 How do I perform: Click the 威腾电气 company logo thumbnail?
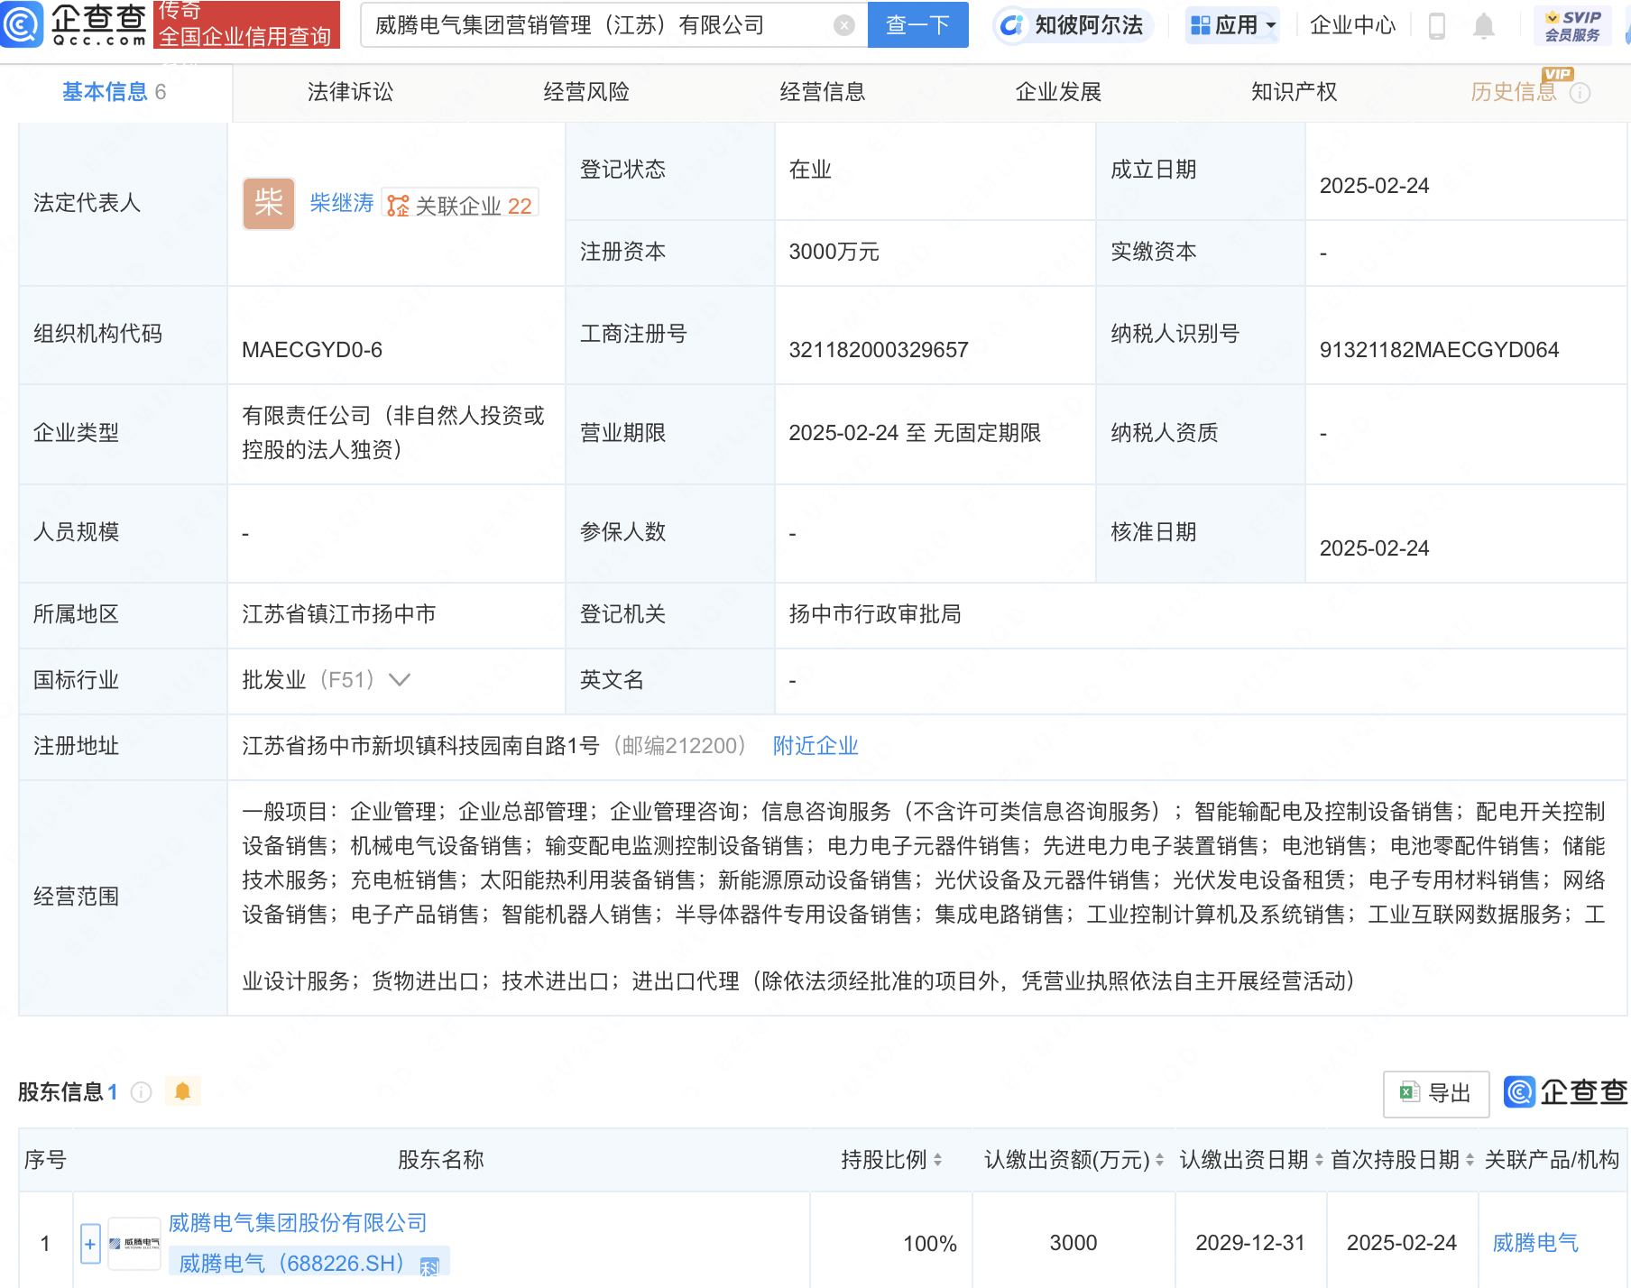134,1243
